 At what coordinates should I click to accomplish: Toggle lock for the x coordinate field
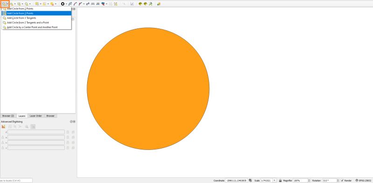coord(68,142)
